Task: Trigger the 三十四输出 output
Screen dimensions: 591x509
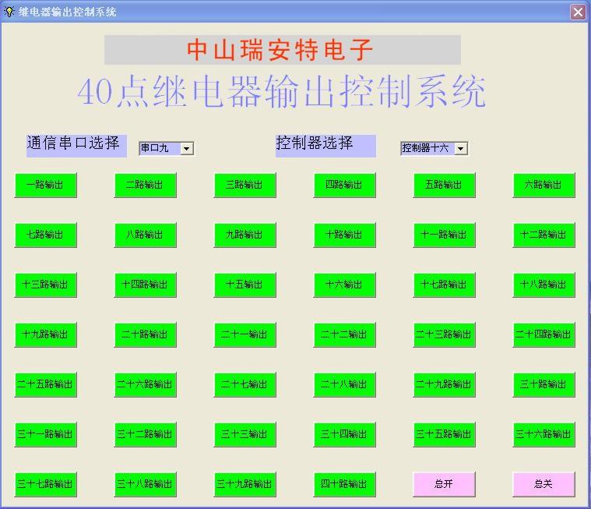Action: 344,434
